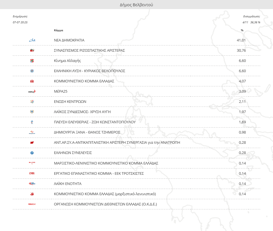Click the Δήμος Βελβεντού header title

[x=136, y=5]
